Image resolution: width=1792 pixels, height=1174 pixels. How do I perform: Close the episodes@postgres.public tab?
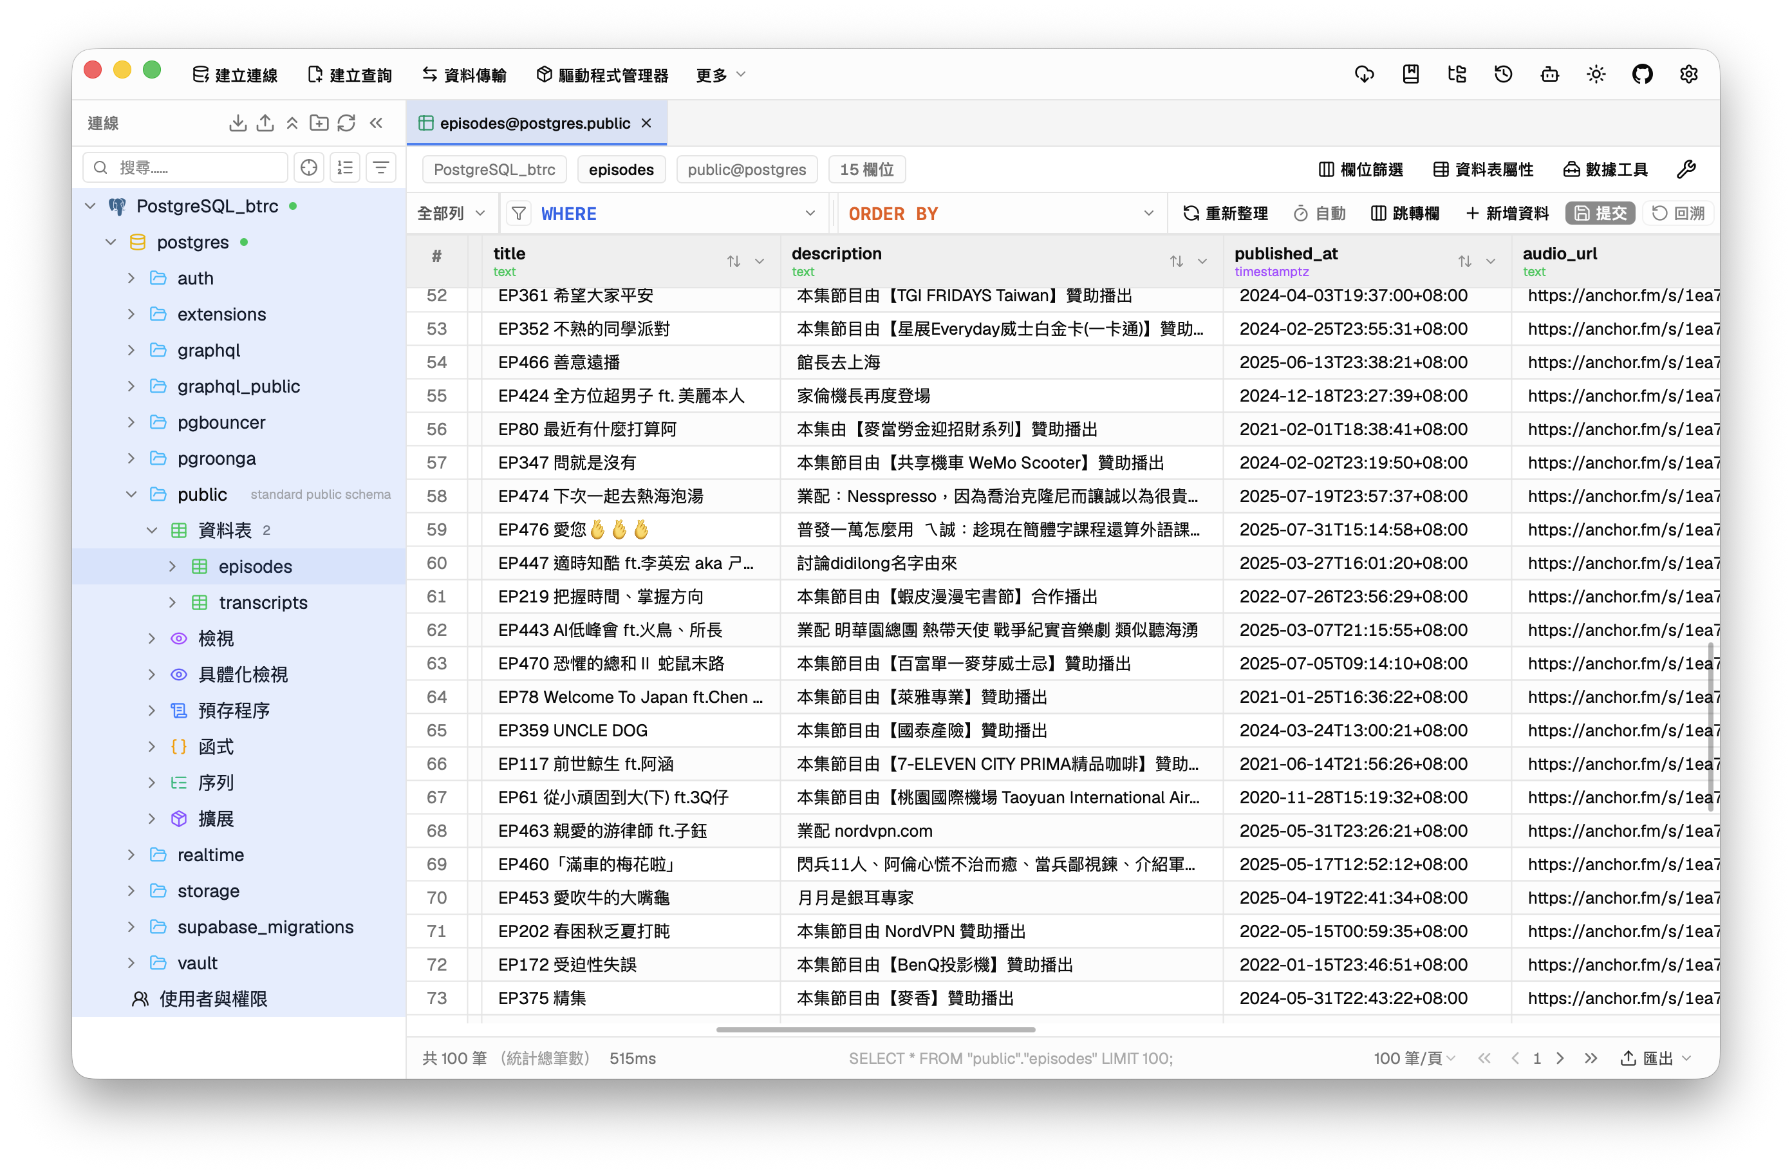[646, 123]
